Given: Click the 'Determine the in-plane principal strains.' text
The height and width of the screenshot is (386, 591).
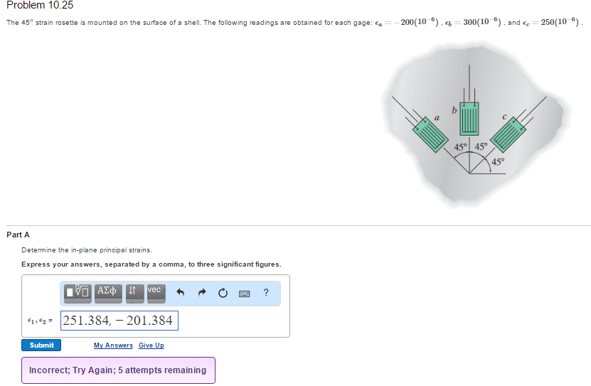Looking at the screenshot, I should 87,250.
